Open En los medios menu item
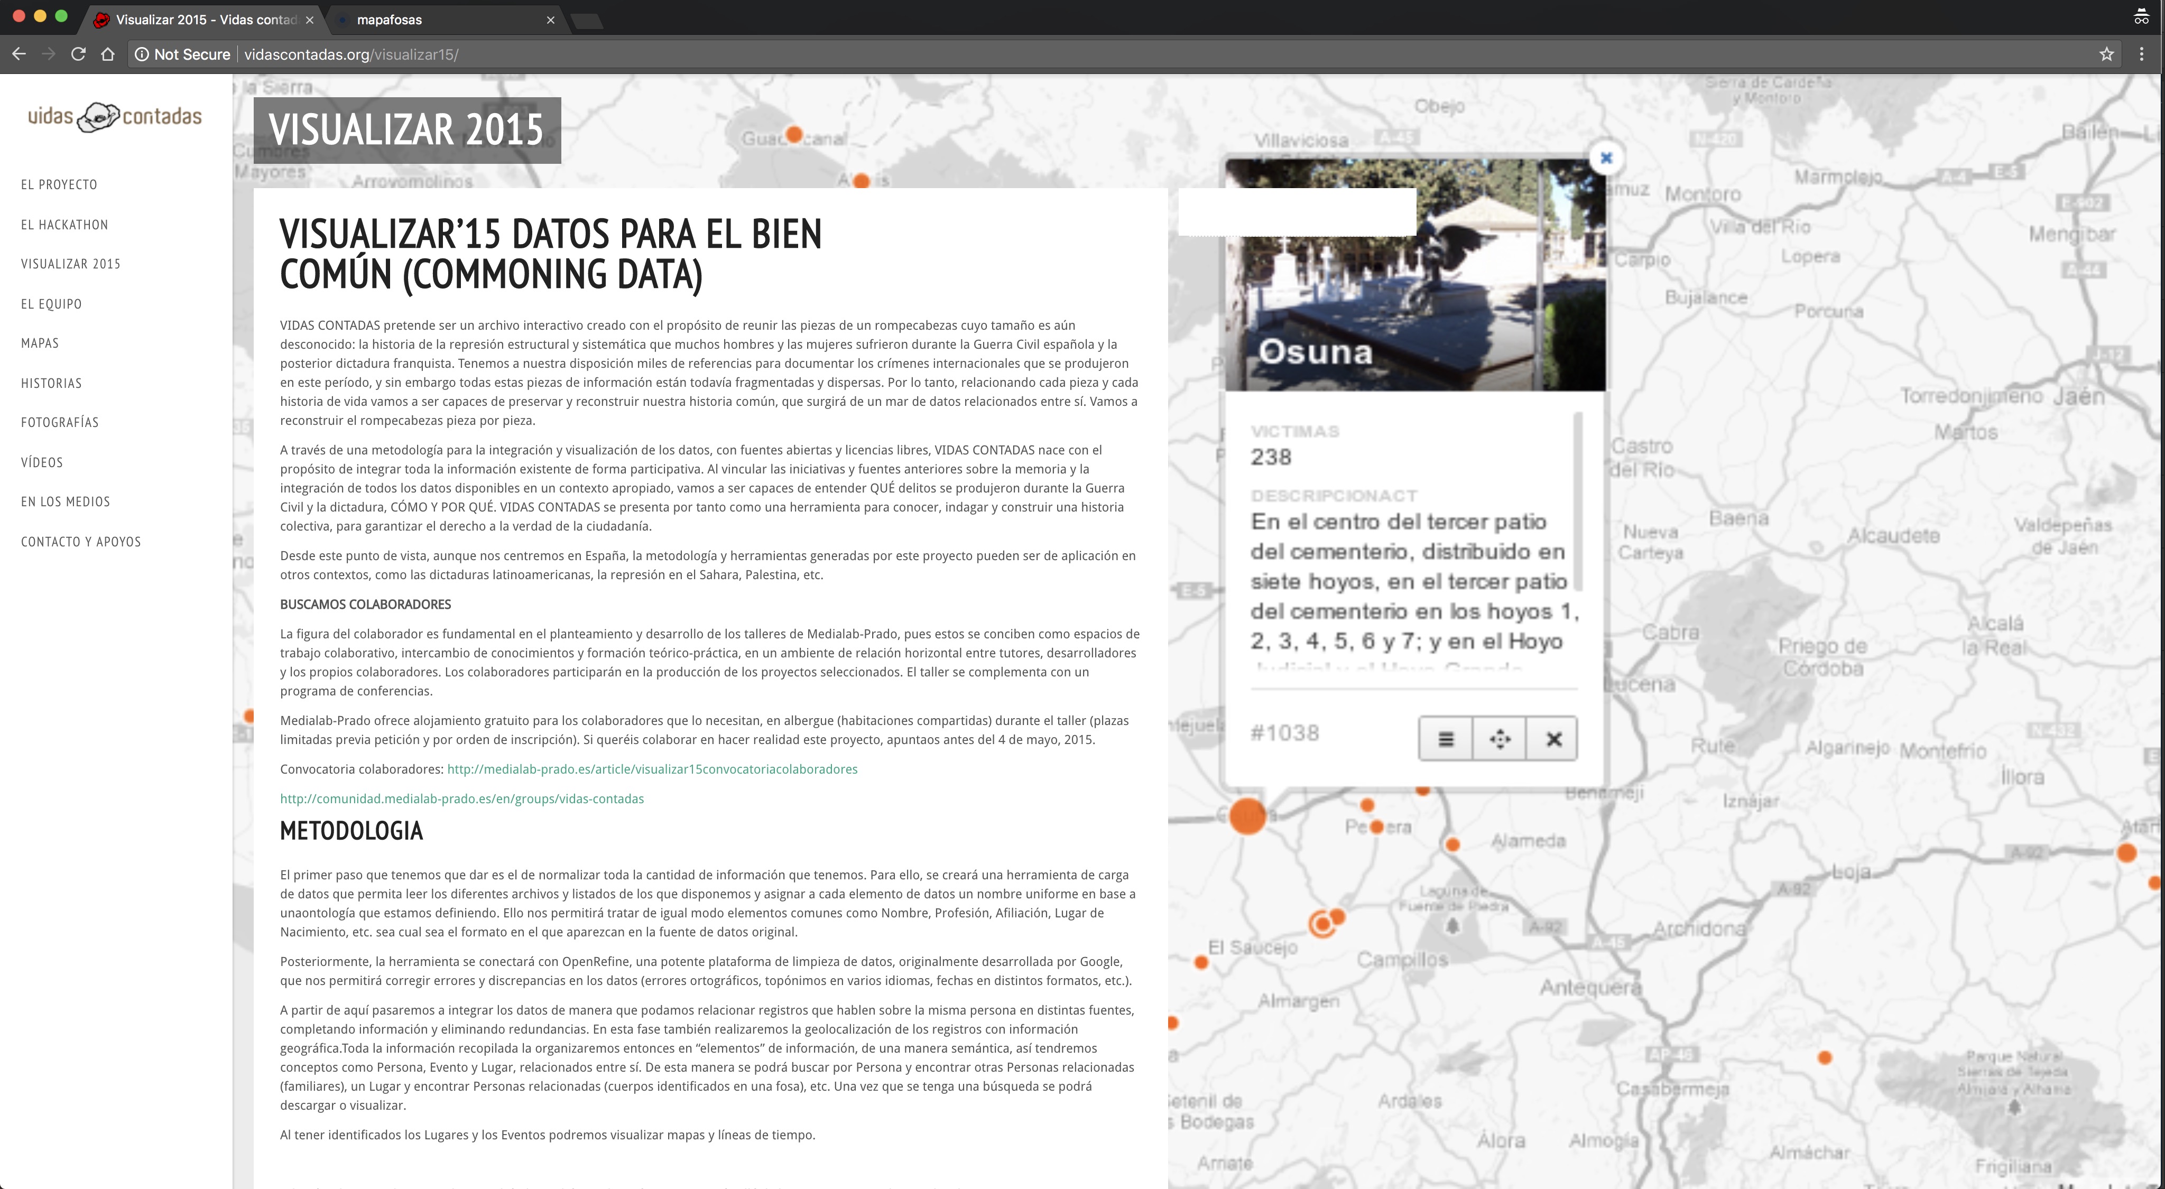The height and width of the screenshot is (1189, 2165). pos(66,501)
